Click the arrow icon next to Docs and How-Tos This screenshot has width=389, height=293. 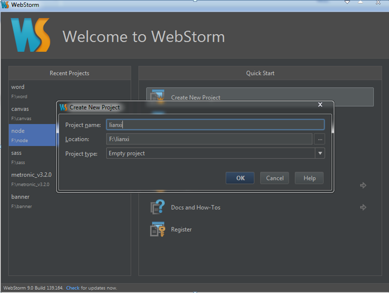pyautogui.click(x=363, y=207)
